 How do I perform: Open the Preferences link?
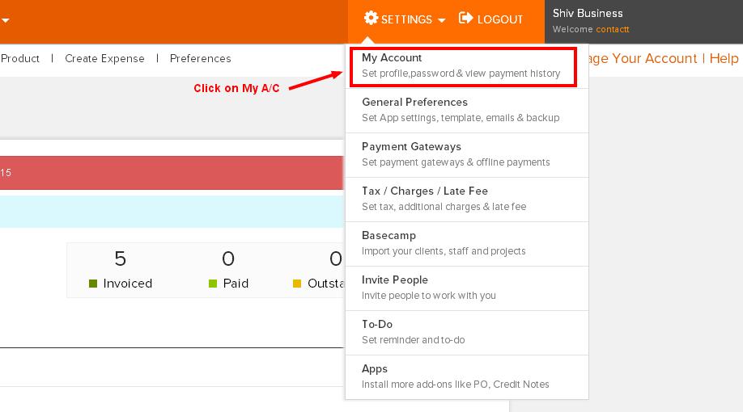coord(201,59)
